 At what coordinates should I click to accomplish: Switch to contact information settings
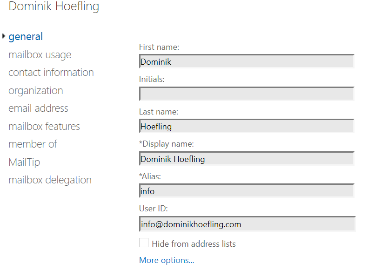(51, 72)
